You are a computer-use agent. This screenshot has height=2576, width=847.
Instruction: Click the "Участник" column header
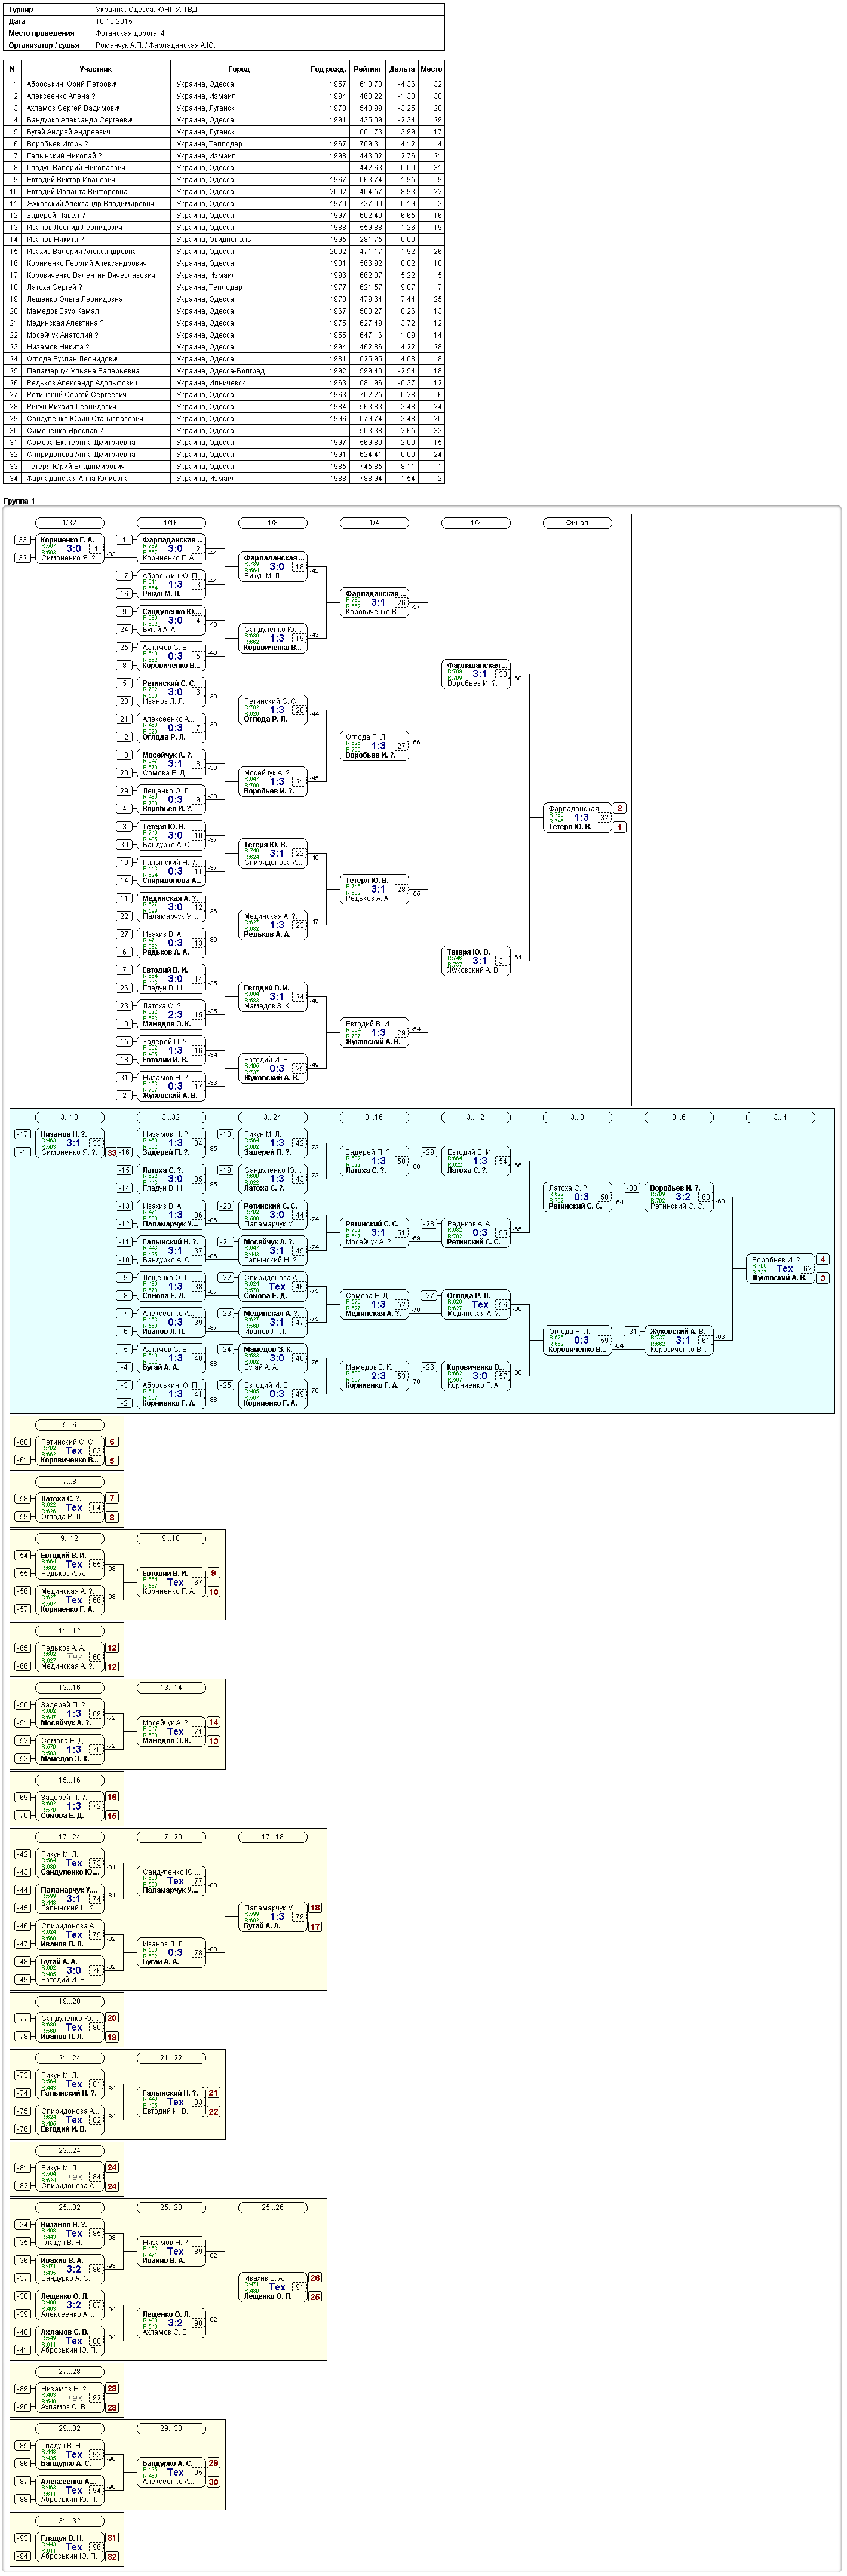[x=96, y=69]
